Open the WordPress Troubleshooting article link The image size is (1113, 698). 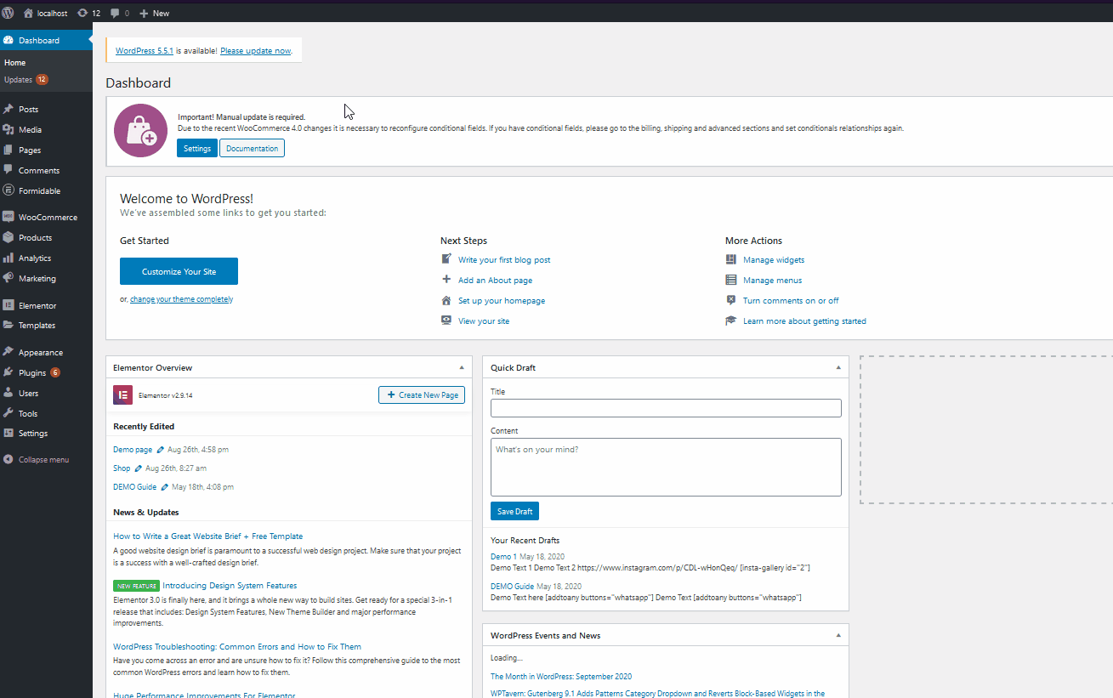pos(237,646)
